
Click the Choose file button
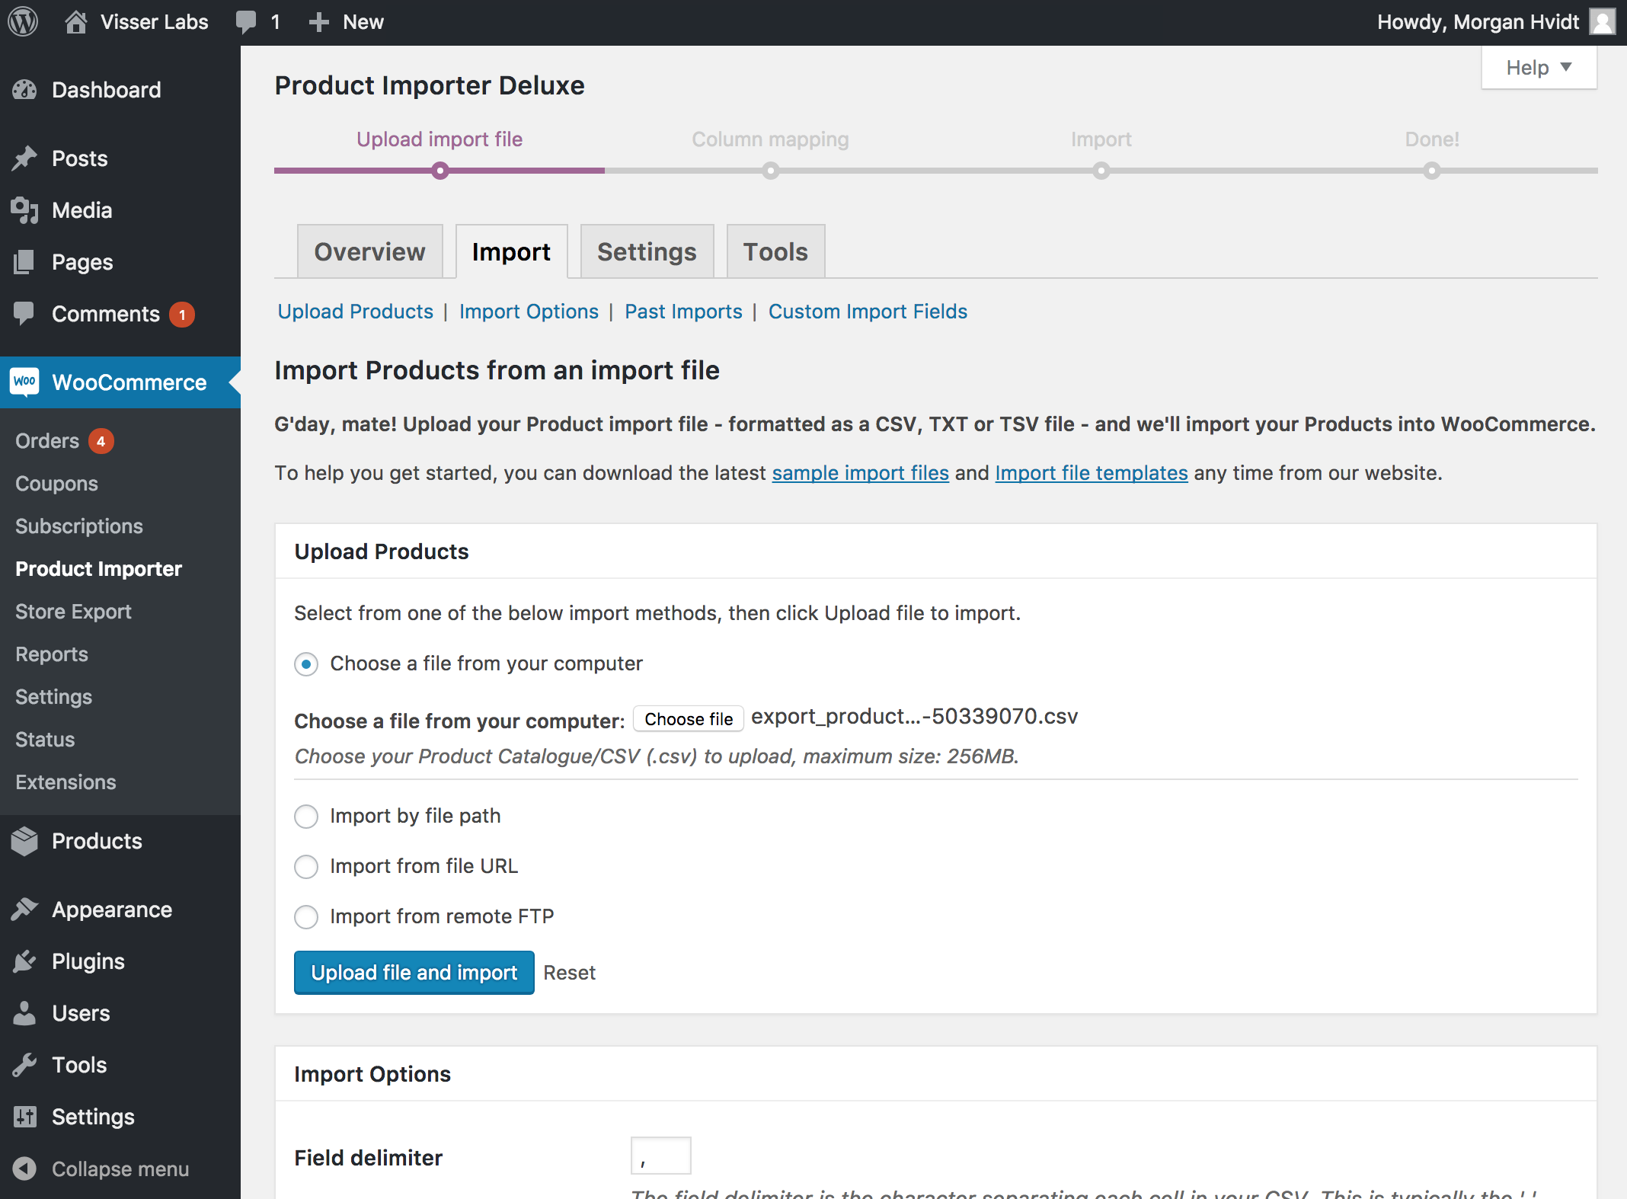(x=689, y=719)
